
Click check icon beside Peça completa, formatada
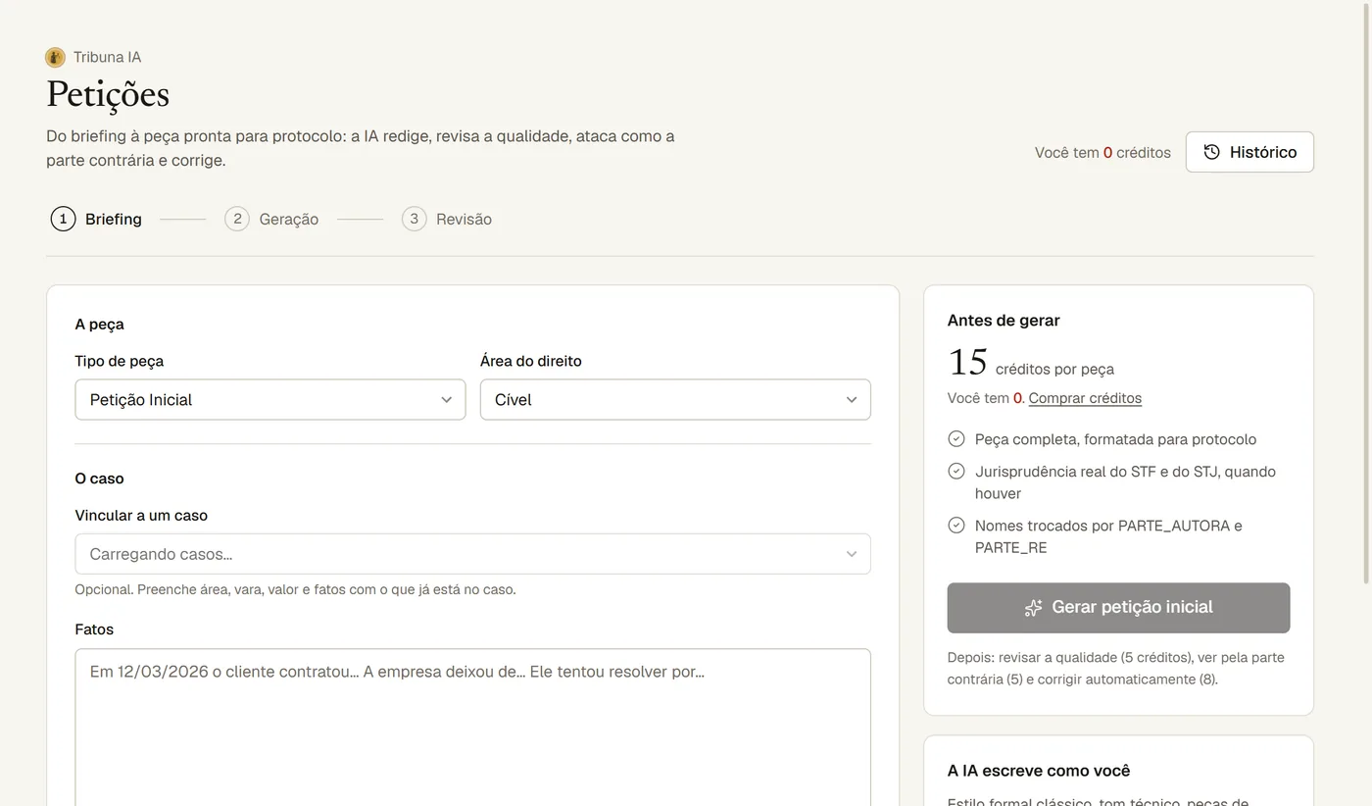click(x=956, y=438)
